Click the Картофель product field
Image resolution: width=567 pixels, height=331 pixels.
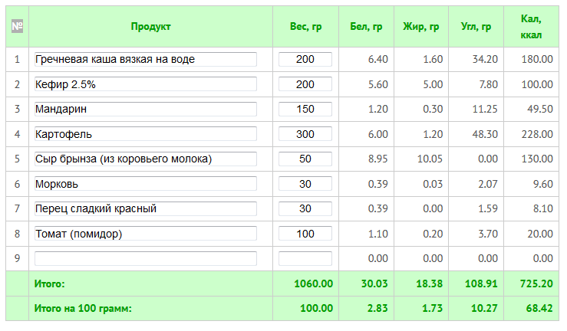point(145,134)
